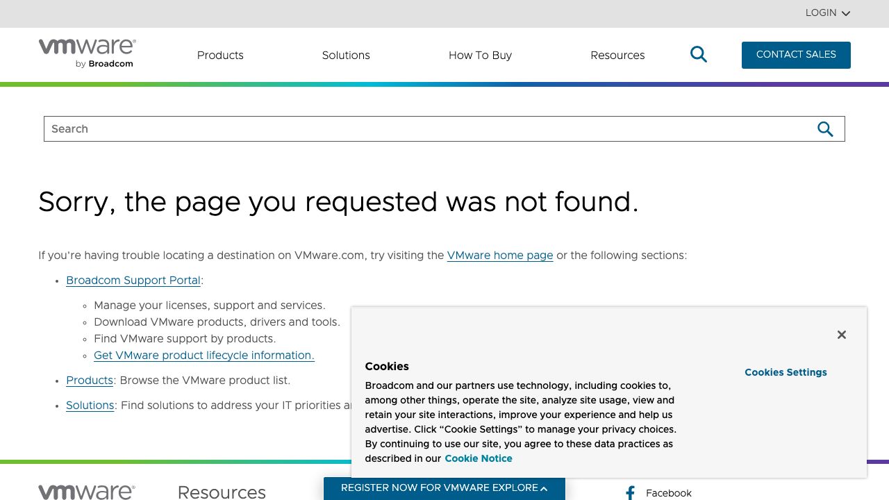Expand the LOGIN dropdown
This screenshot has height=500, width=889.
click(828, 13)
